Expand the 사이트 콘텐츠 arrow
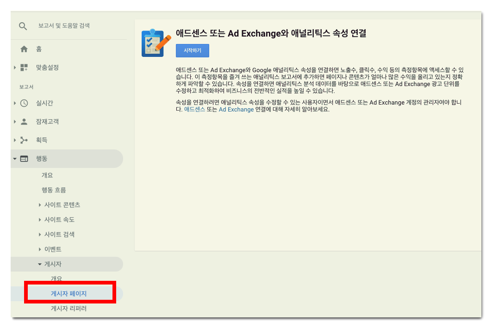 pos(40,205)
